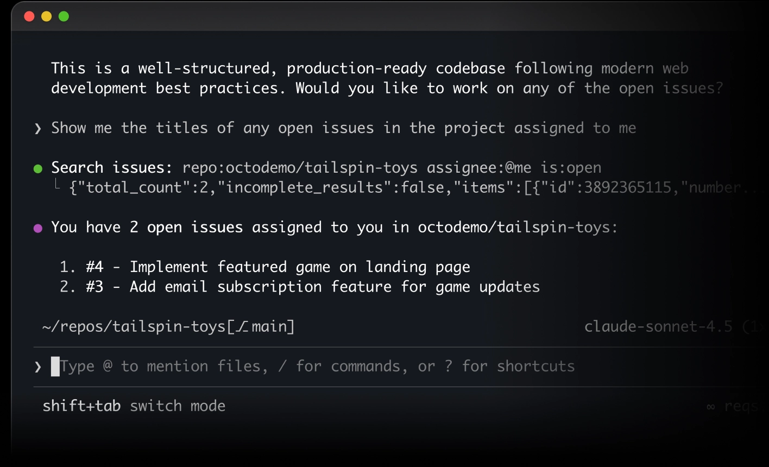Click the nested result connector under Search issues

tap(58, 187)
